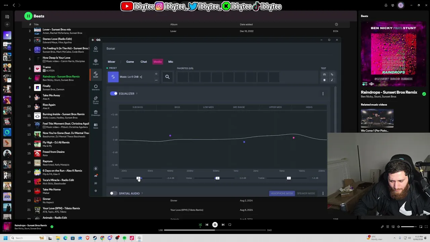The width and height of the screenshot is (430, 242).
Task: Select the Media tab in Sonar
Action: point(158,62)
